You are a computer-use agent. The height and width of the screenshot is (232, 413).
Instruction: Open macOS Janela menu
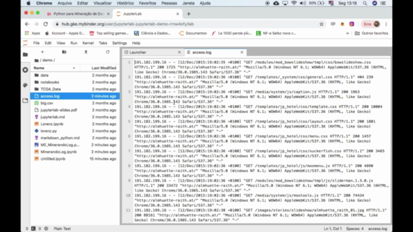pyautogui.click(x=188, y=3)
